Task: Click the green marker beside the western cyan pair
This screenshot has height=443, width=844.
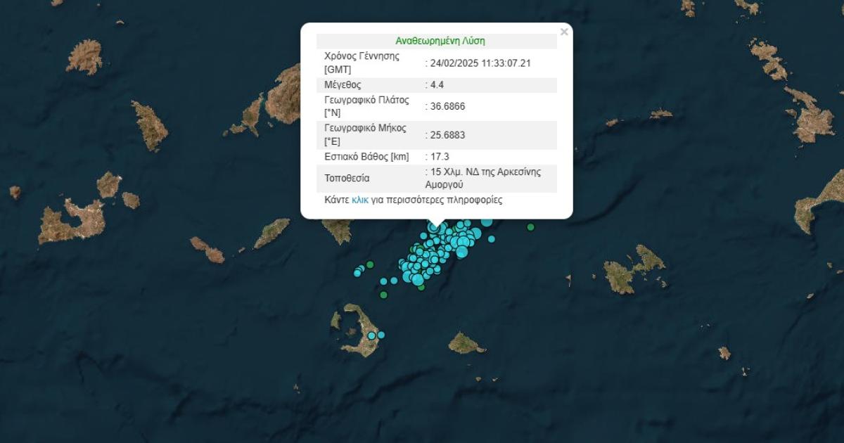Action: [x=370, y=264]
